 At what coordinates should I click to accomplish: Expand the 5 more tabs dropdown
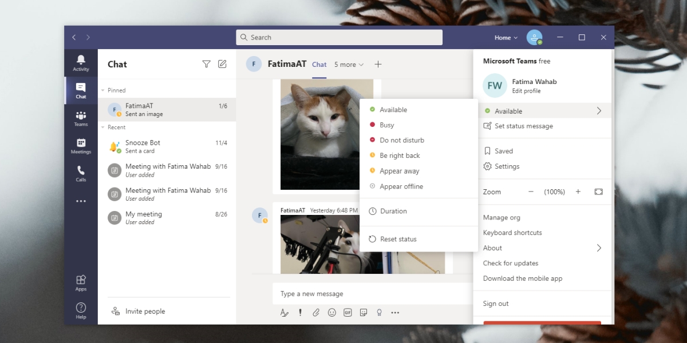349,64
